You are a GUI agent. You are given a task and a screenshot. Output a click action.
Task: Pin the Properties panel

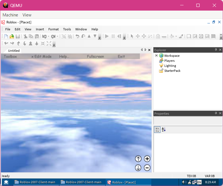pyautogui.click(x=216, y=113)
